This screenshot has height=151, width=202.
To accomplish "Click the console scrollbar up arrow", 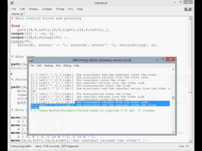I will [173, 70].
